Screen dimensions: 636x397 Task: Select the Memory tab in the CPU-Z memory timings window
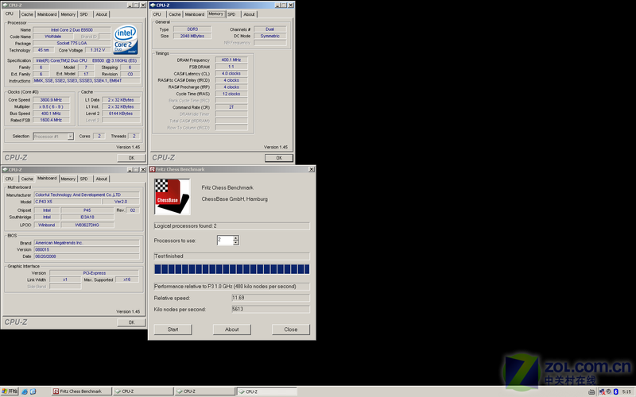(215, 13)
